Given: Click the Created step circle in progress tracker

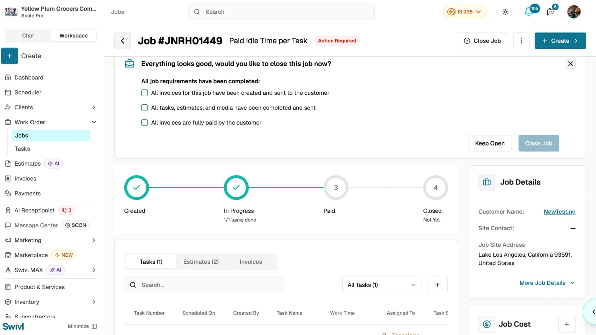Looking at the screenshot, I should point(137,188).
